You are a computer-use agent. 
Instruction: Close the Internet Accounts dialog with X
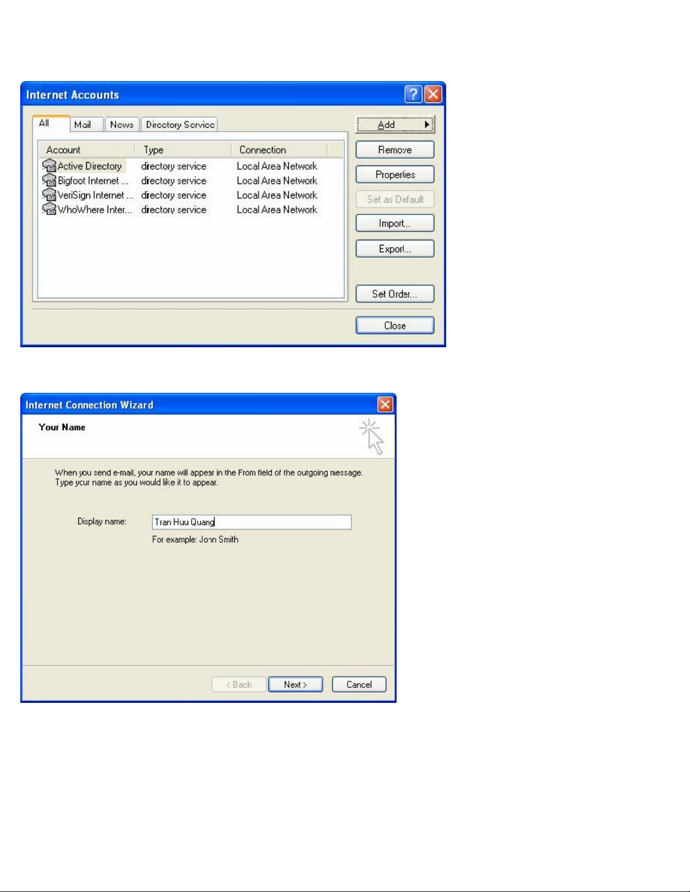click(x=433, y=95)
